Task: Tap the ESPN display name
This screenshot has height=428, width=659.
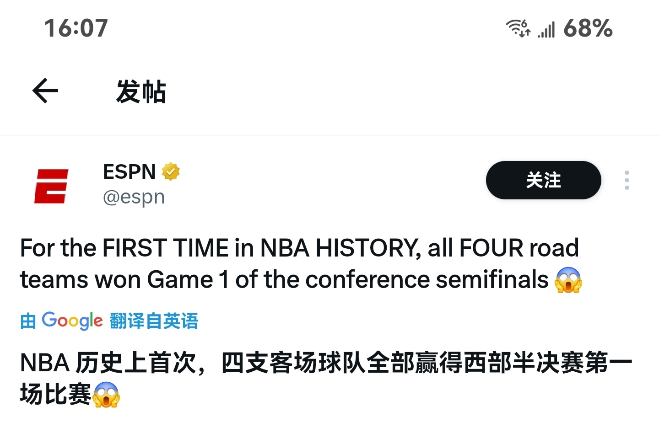Action: point(130,172)
